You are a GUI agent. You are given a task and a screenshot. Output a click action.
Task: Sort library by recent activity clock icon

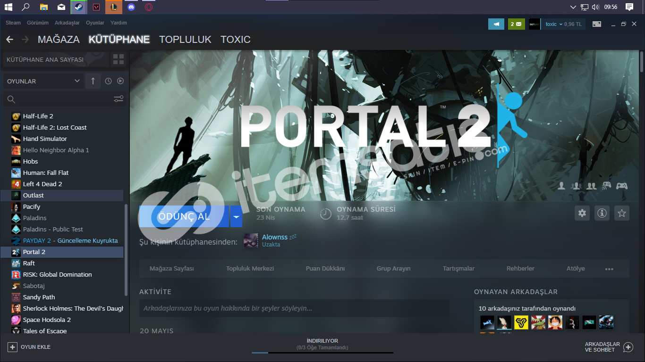108,81
